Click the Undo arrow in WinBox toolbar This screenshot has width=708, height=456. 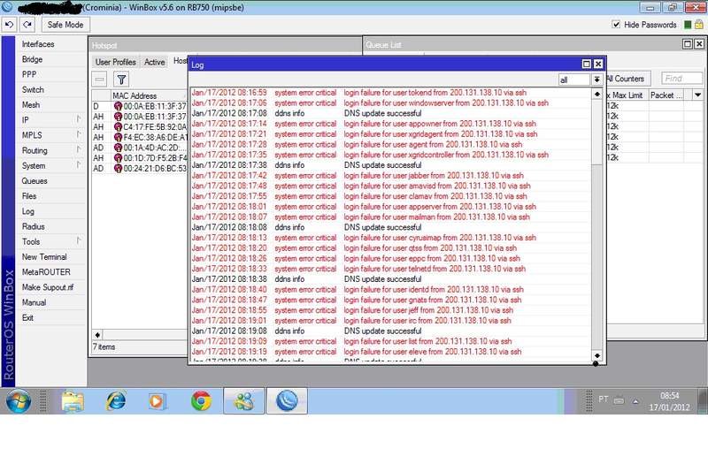[x=9, y=25]
